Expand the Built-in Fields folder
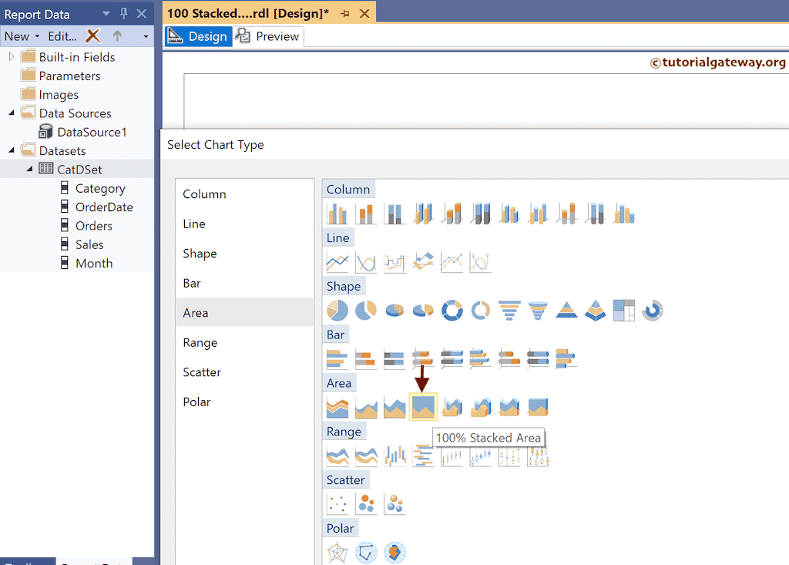Image resolution: width=789 pixels, height=565 pixels. click(12, 57)
